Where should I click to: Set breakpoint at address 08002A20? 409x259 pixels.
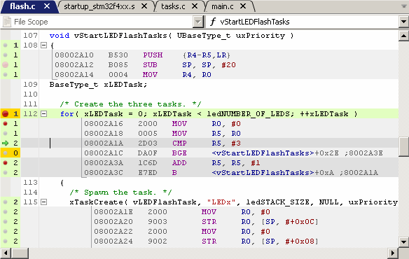[5, 222]
